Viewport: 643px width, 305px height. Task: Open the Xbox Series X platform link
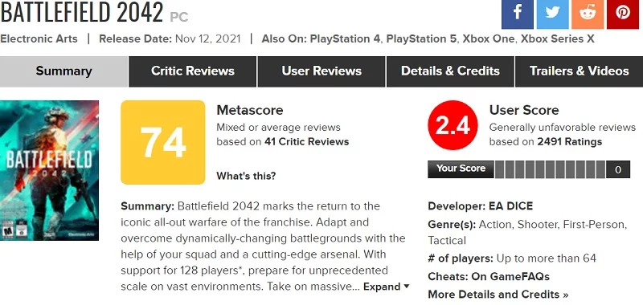pyautogui.click(x=557, y=39)
